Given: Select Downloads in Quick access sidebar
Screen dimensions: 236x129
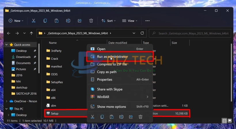Looking at the screenshot, I should click(x=23, y=57).
